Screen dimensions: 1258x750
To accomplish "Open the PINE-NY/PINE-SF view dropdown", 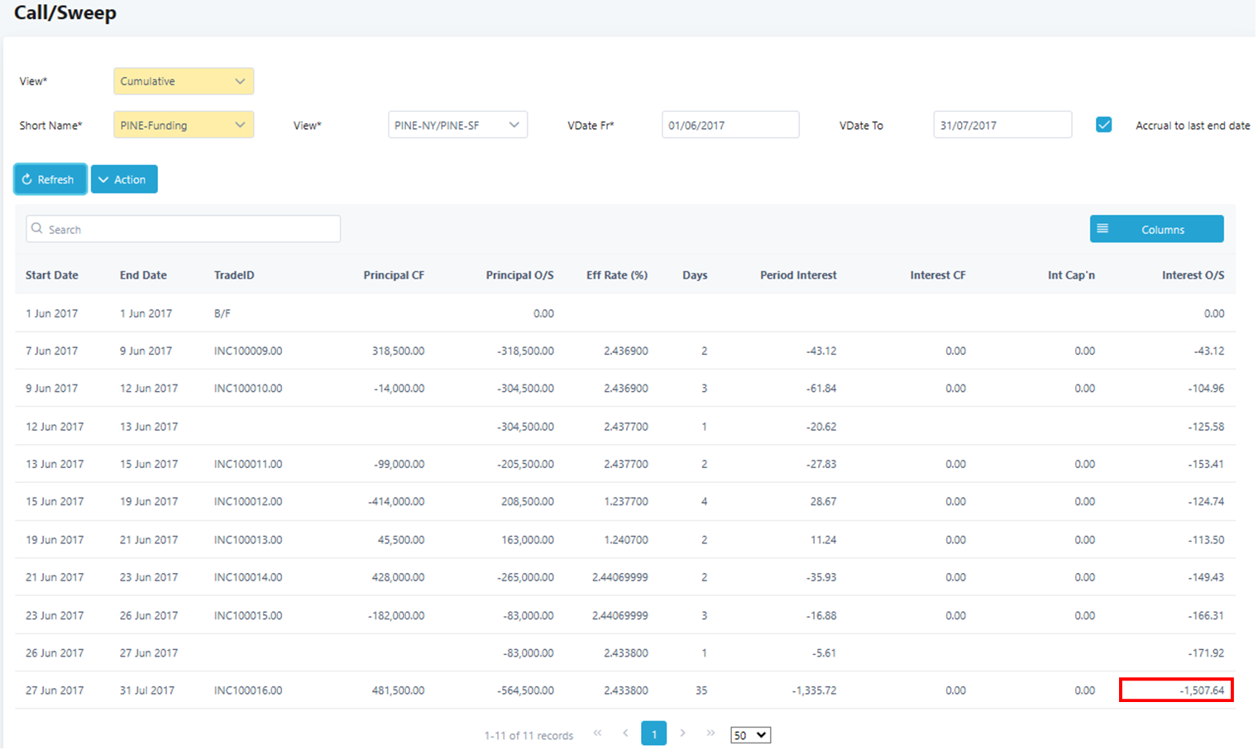I will pyautogui.click(x=457, y=125).
